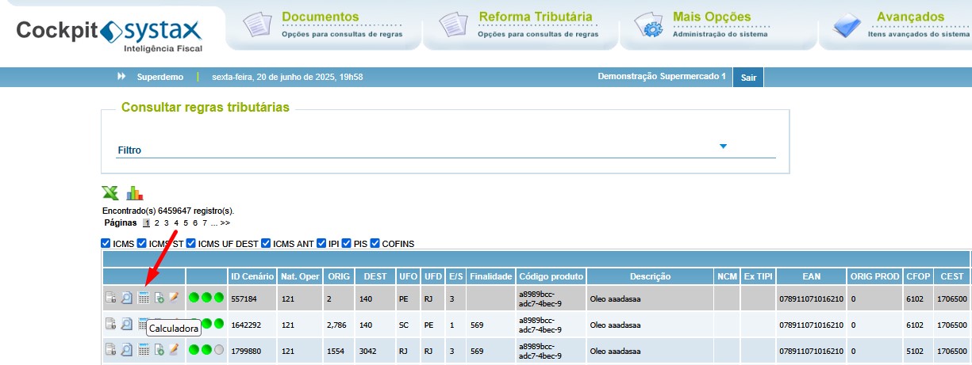Export results with the Excel icon

(109, 192)
